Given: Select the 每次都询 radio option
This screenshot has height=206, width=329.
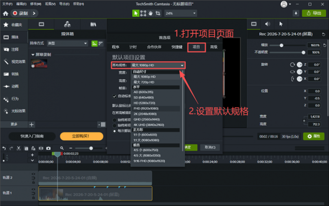Looking at the screenshot, I should [x=114, y=131].
